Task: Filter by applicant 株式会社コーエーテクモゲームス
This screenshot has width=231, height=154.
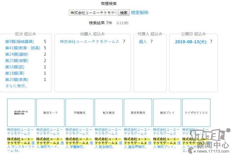Action: (90, 42)
